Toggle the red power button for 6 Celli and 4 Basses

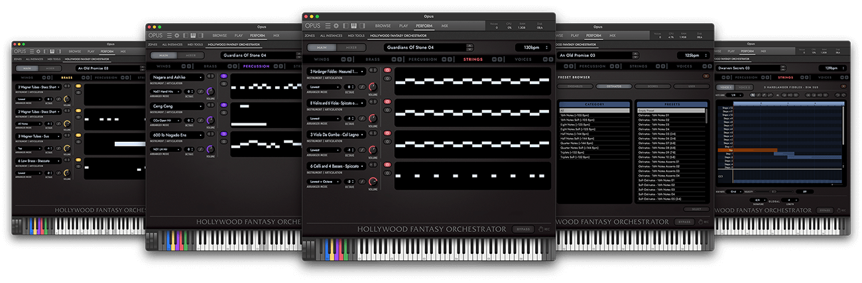[x=388, y=164]
